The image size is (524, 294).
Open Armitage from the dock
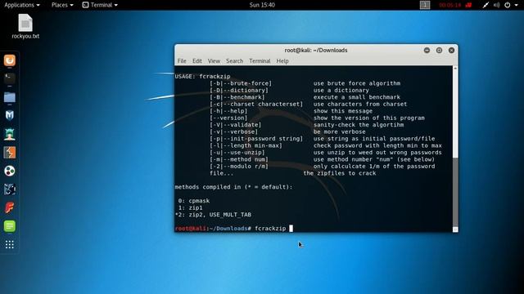10,134
